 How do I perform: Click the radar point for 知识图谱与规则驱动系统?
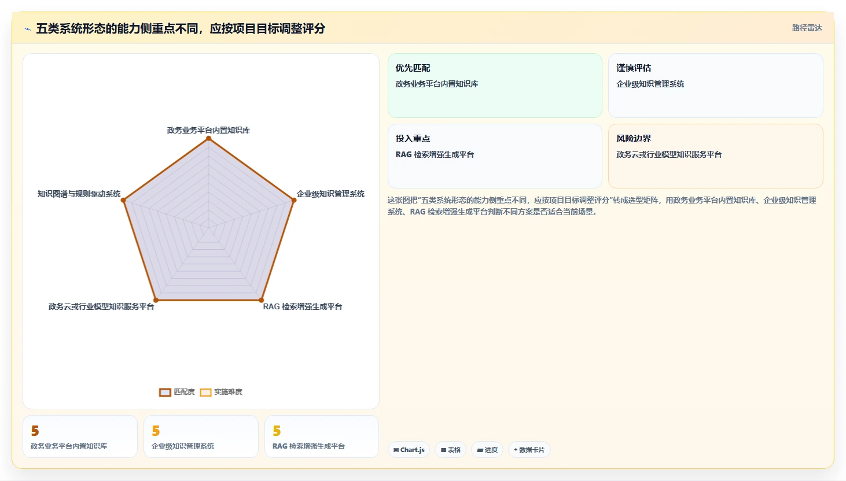(123, 200)
